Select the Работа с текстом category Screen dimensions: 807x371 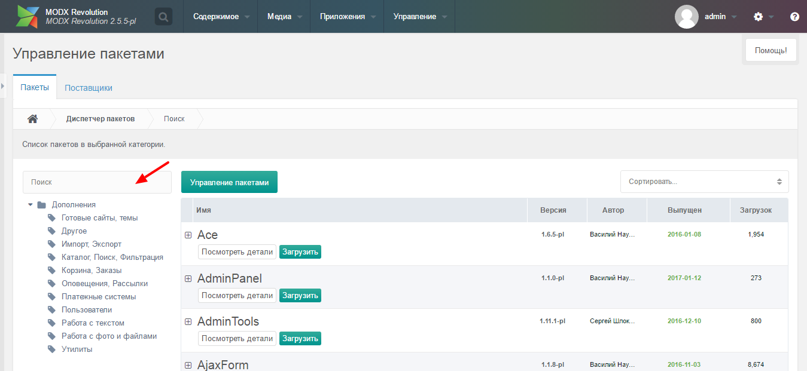93,323
